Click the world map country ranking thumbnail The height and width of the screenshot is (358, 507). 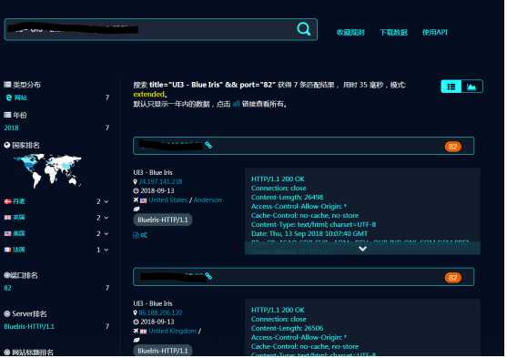pyautogui.click(x=47, y=170)
